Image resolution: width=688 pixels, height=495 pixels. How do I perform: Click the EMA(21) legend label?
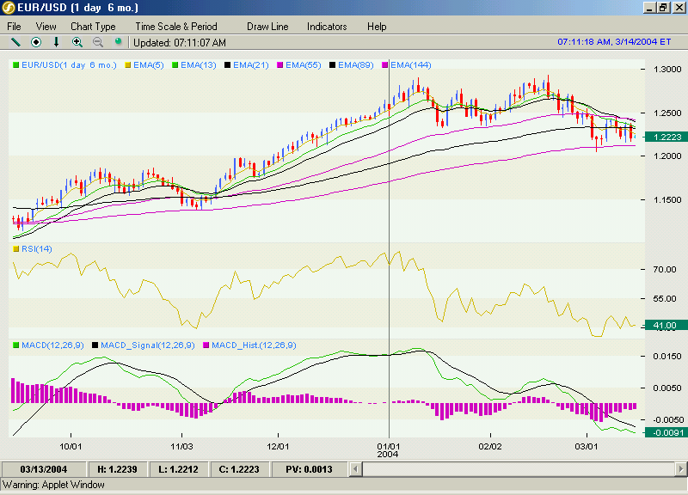coord(250,65)
